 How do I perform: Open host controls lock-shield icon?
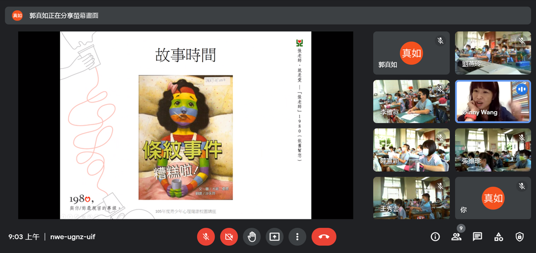click(x=520, y=237)
